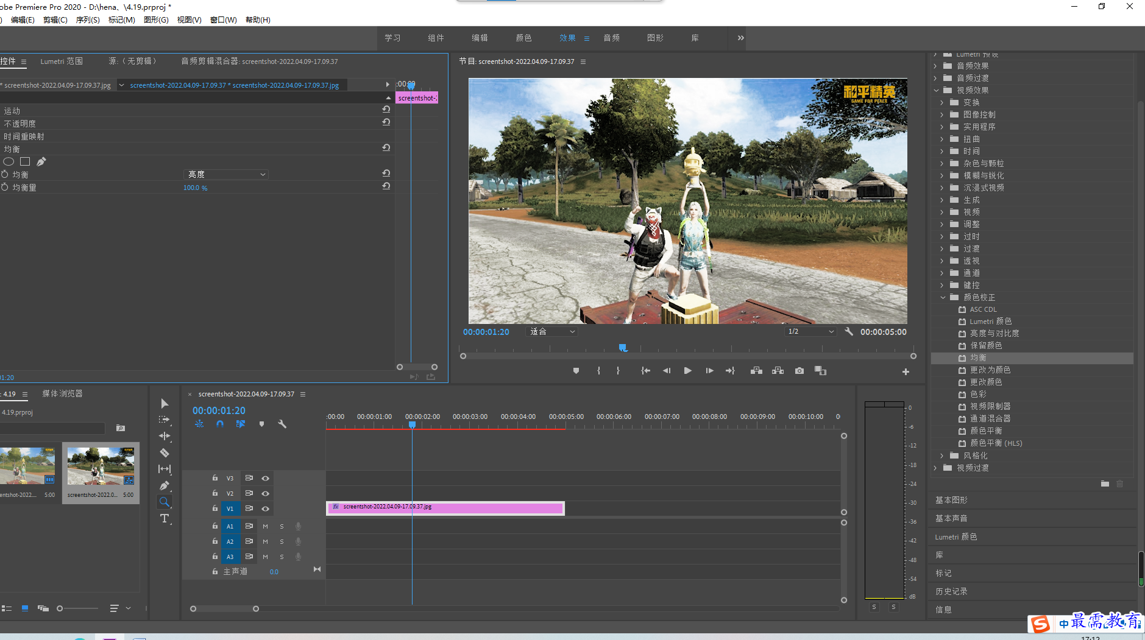Screen dimensions: 1145x640
Task: Click the Add Marker button in program monitor
Action: tap(576, 371)
